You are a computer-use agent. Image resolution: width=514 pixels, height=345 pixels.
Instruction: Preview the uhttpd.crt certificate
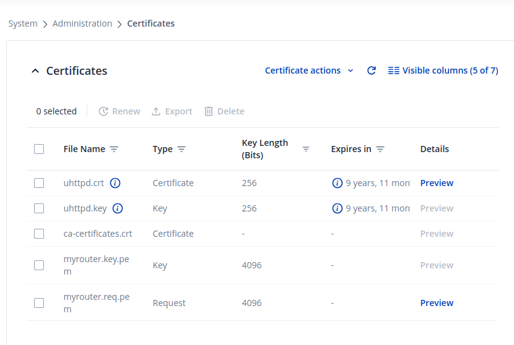(x=437, y=183)
